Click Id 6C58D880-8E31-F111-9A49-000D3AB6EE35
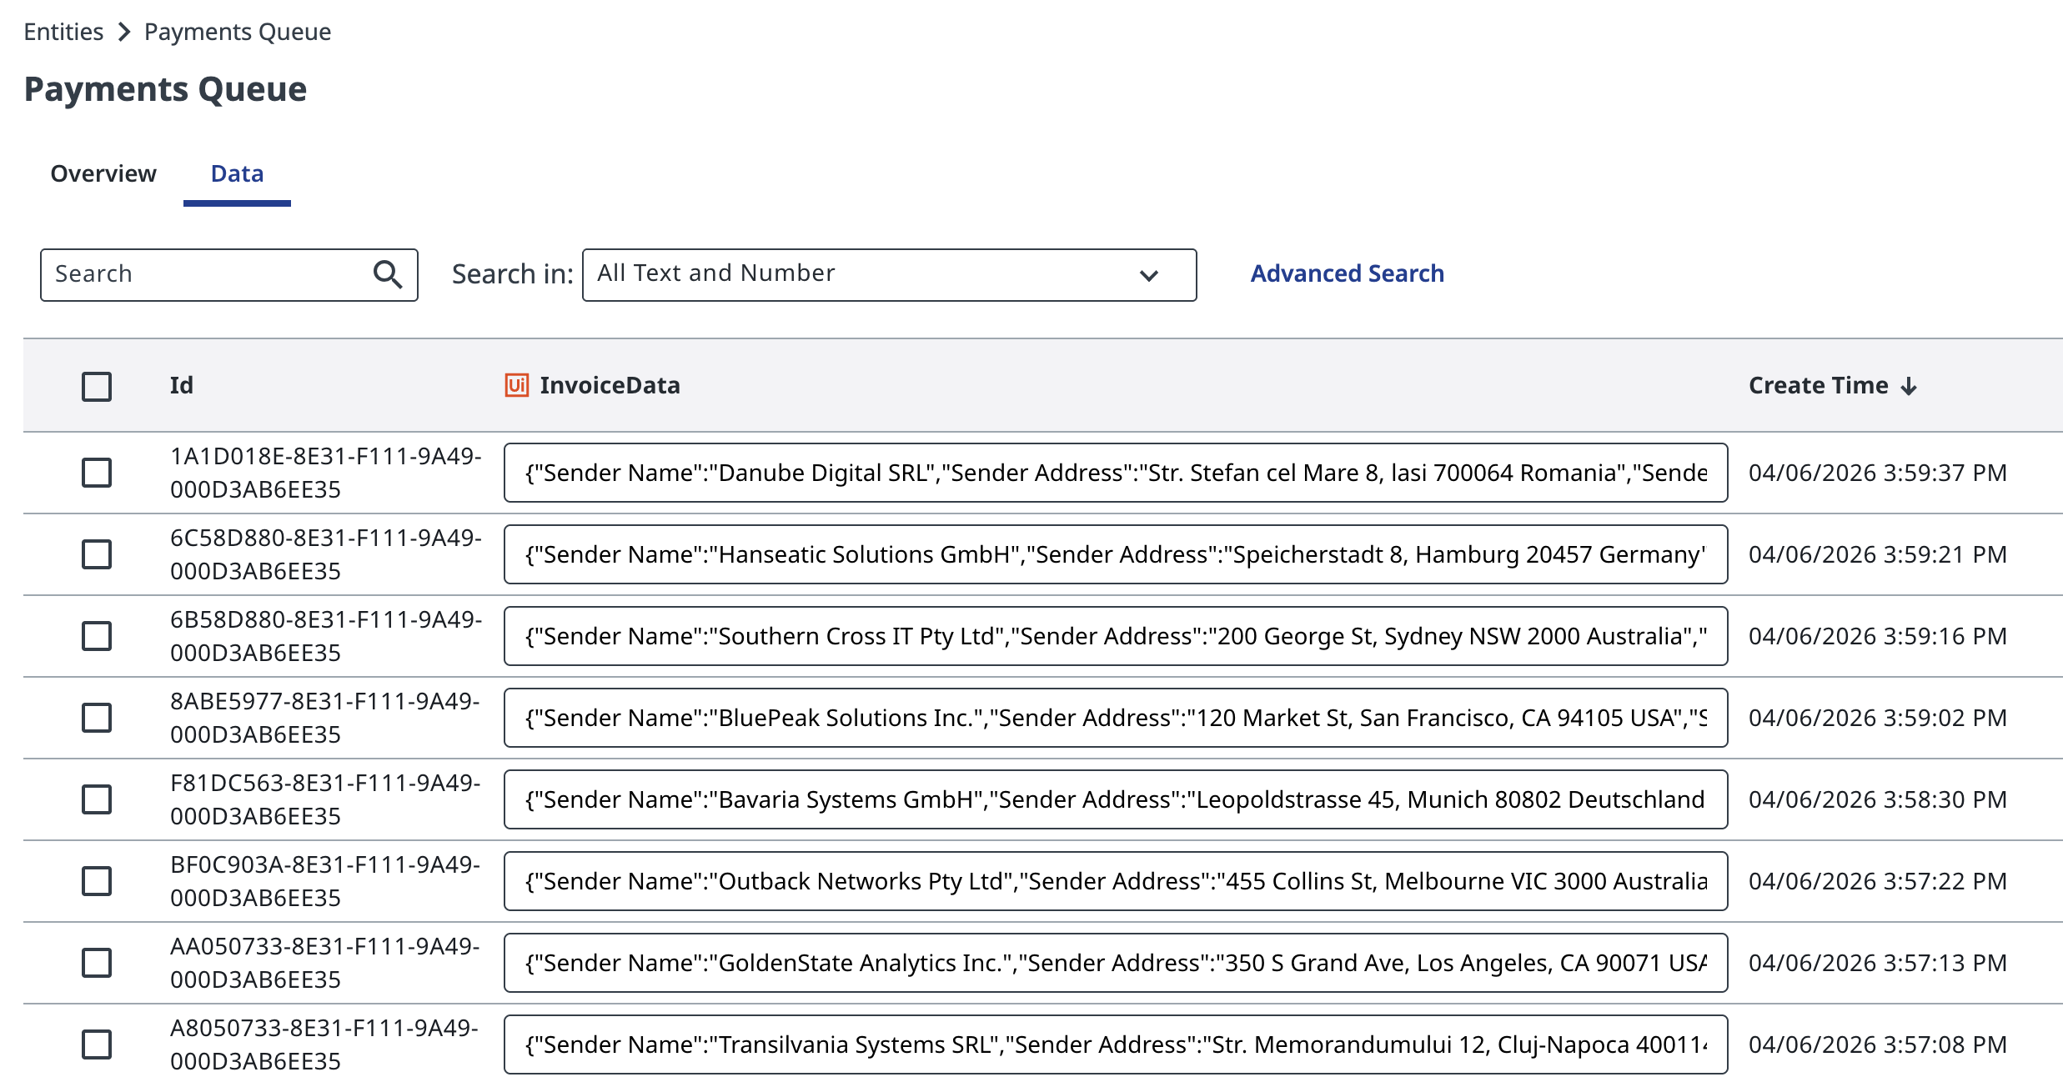Viewport: 2063px width, 1082px height. tap(326, 554)
